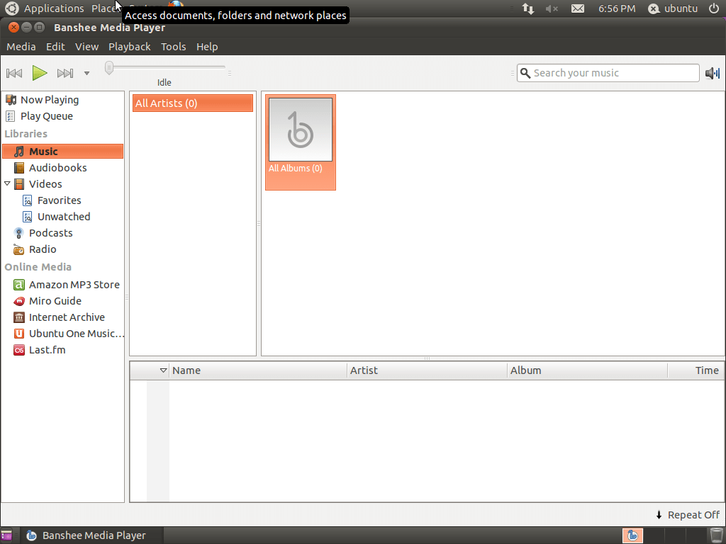The width and height of the screenshot is (726, 544).
Task: Click the Miro Guide icon
Action: click(19, 301)
